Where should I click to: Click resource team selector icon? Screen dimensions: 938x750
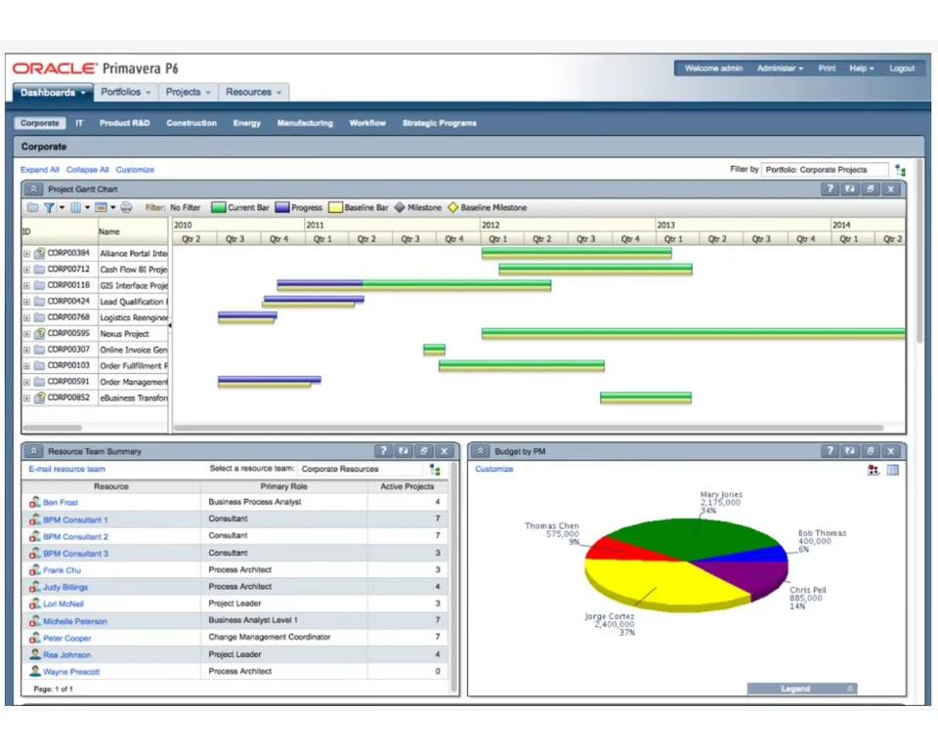(435, 470)
